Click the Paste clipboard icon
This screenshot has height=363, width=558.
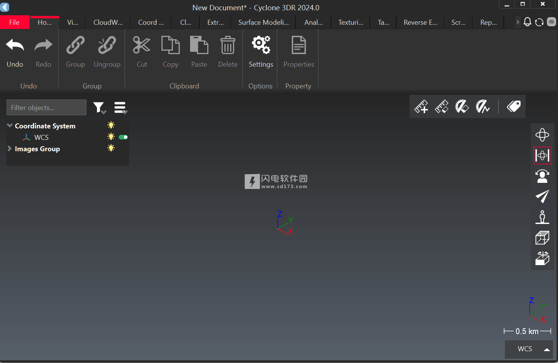point(199,45)
